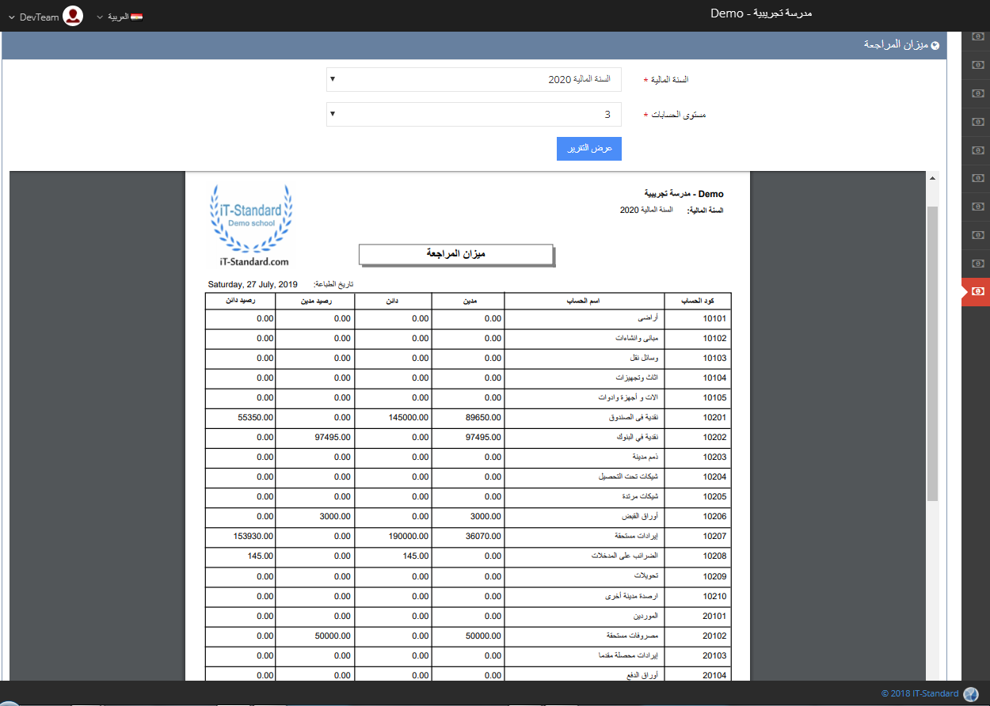Click the money icon directly above the highlighted one
Screen dimensions: 990x706
978,264
